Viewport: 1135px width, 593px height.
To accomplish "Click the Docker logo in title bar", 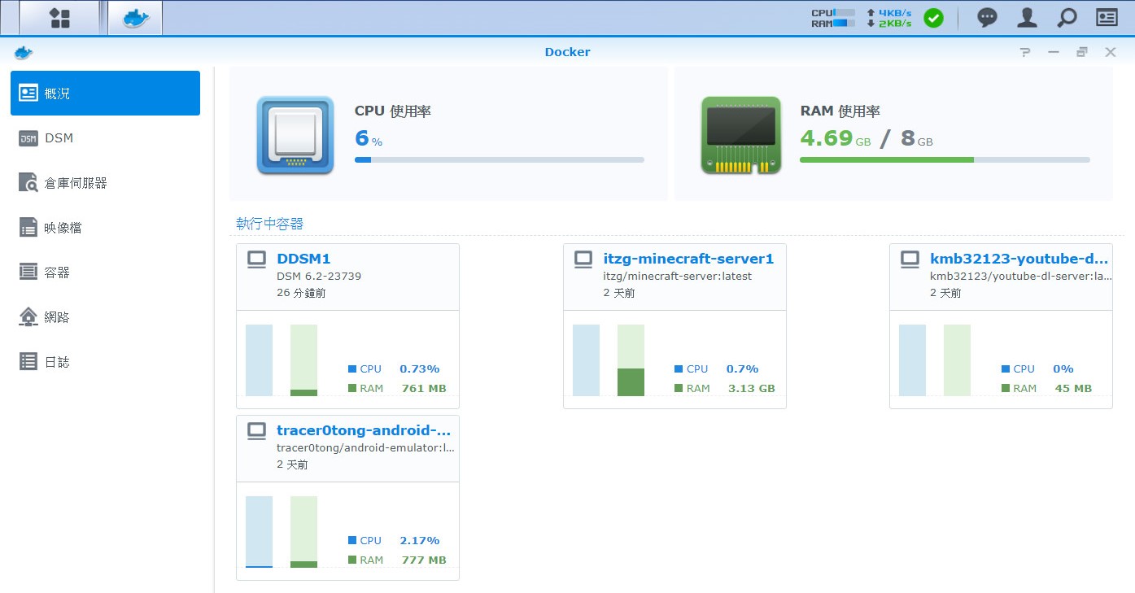I will pyautogui.click(x=24, y=52).
